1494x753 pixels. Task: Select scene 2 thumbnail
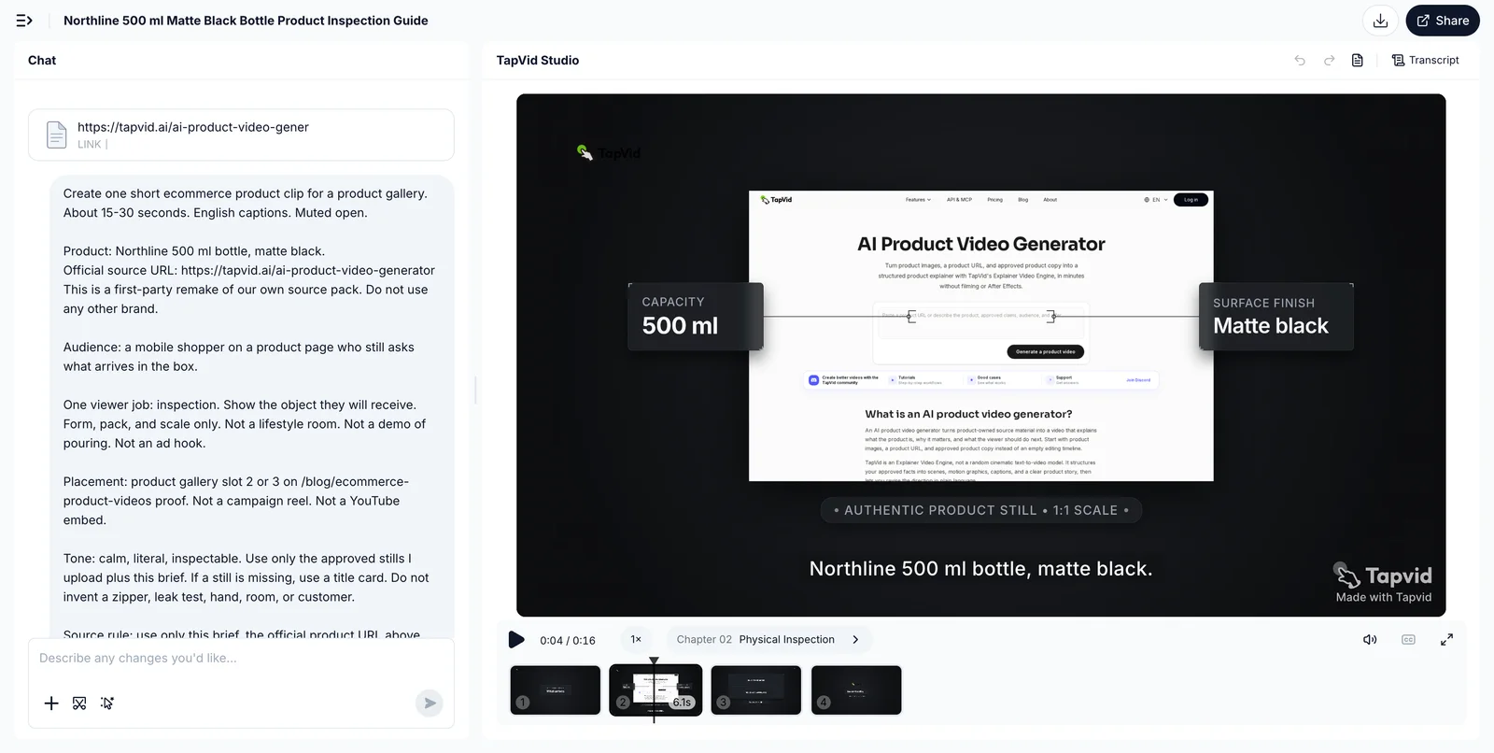655,690
